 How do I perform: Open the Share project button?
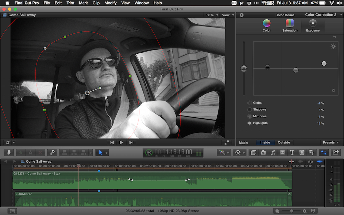click(336, 152)
